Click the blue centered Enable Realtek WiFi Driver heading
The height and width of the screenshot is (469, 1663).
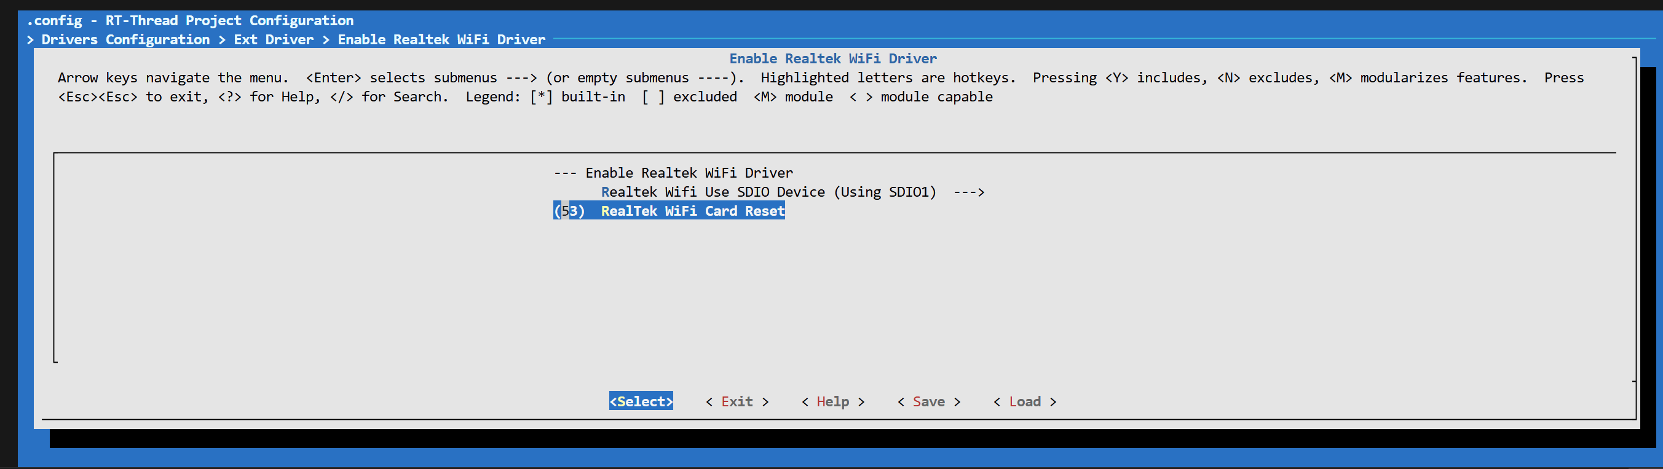tap(832, 59)
